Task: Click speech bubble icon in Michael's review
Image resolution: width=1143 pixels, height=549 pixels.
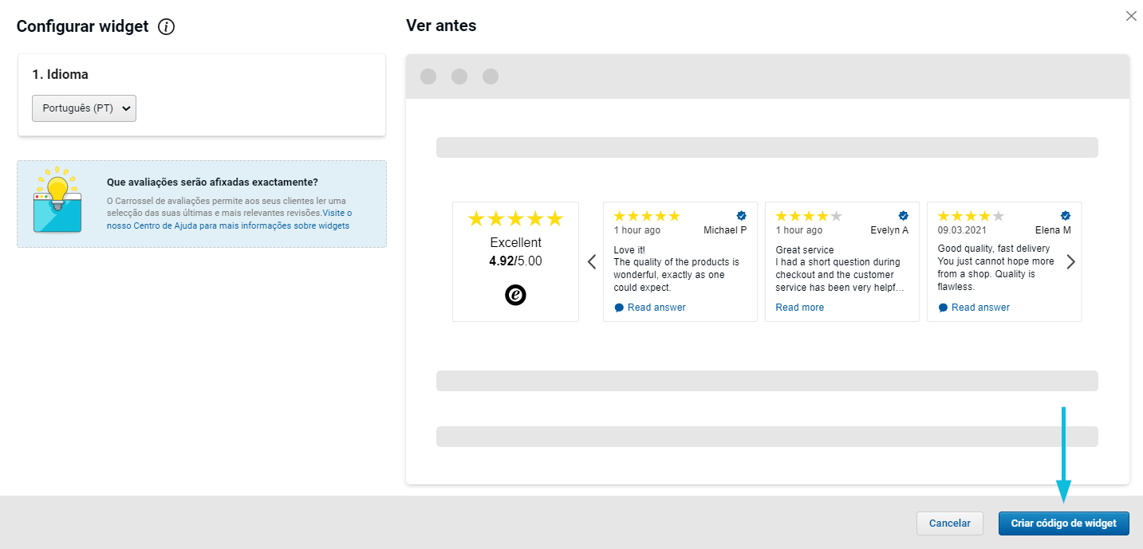Action: (619, 308)
